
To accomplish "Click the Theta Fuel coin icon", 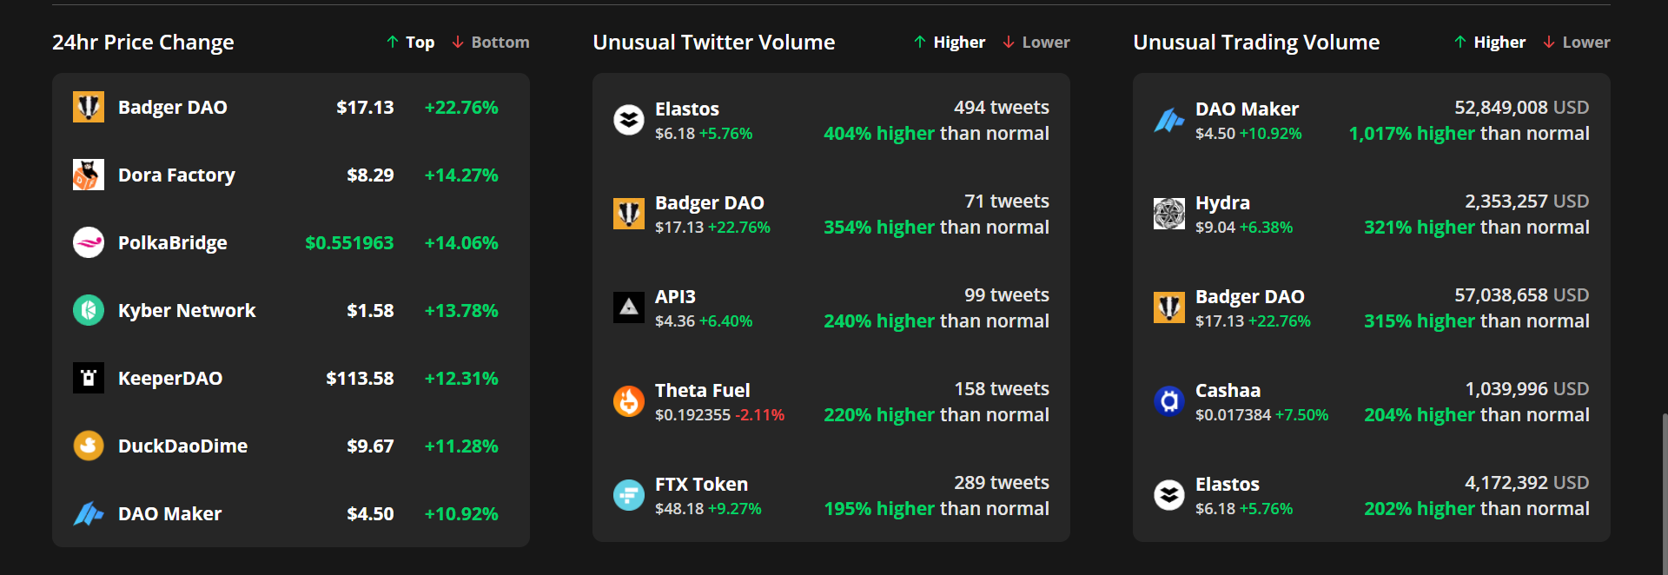I will pos(629,401).
